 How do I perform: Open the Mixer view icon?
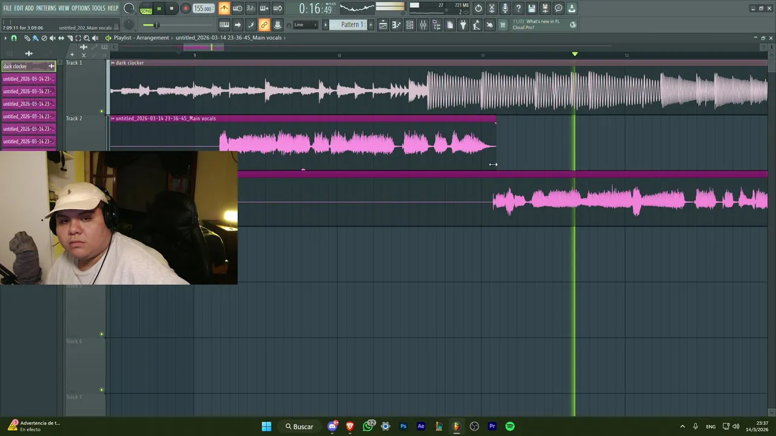423,25
